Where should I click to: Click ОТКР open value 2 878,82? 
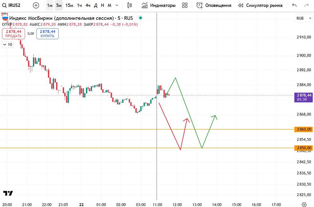tap(20, 24)
